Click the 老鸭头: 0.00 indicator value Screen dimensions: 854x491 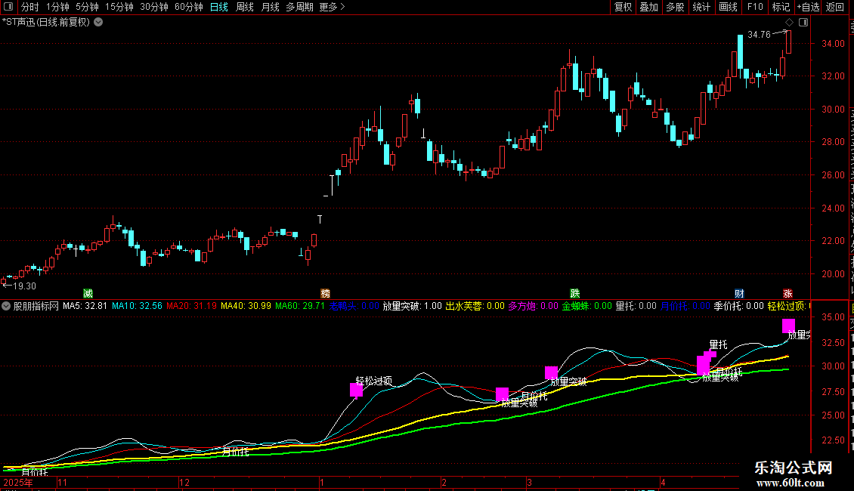tap(354, 306)
